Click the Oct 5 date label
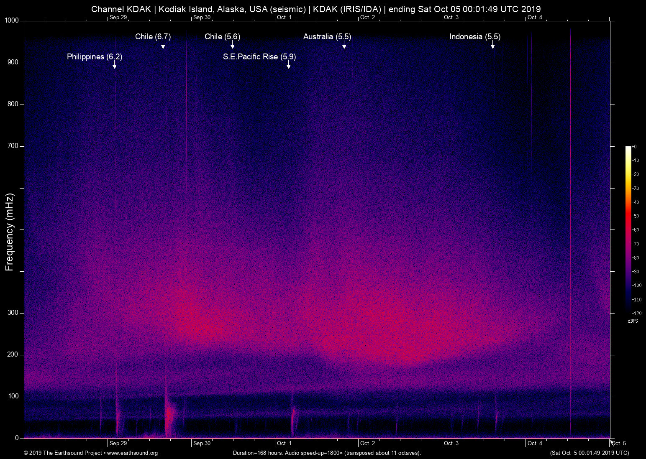The image size is (646, 459). pyautogui.click(x=619, y=443)
